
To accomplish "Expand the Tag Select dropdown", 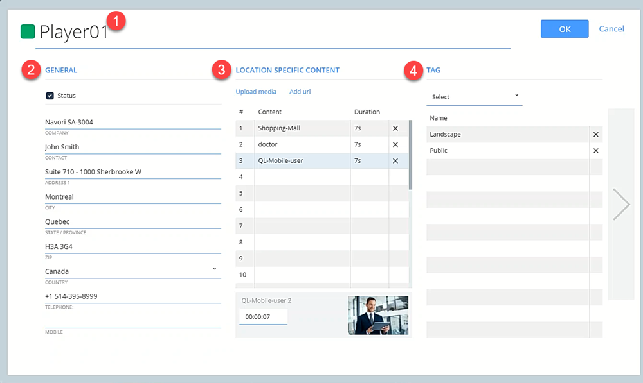I will tap(475, 97).
